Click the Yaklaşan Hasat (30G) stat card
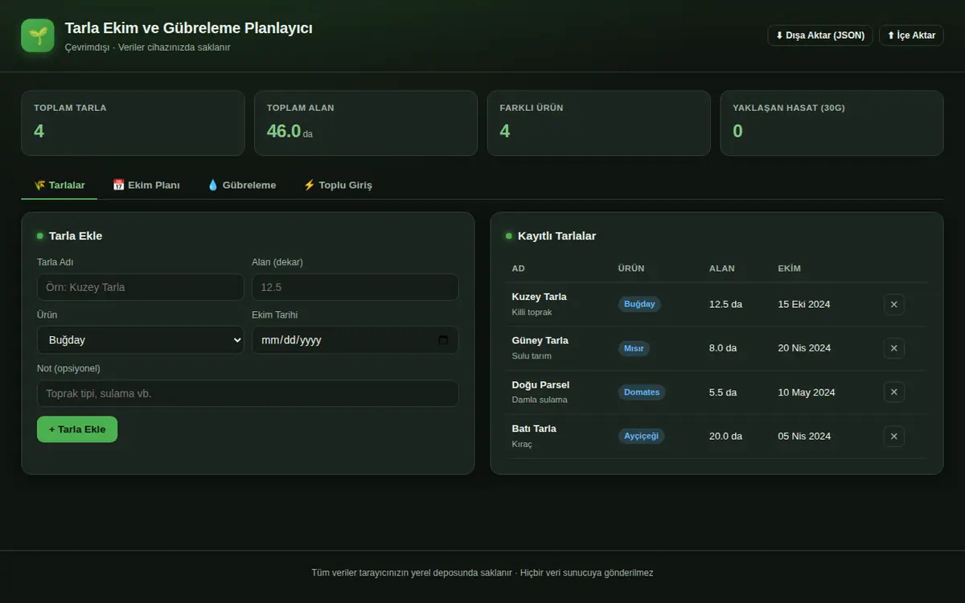This screenshot has height=603, width=965. tap(832, 123)
